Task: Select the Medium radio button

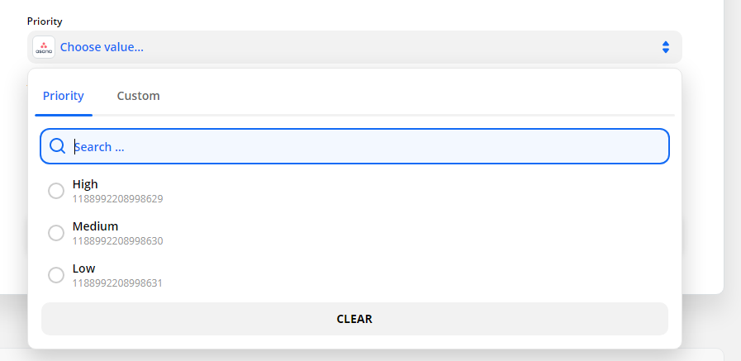Action: click(56, 233)
